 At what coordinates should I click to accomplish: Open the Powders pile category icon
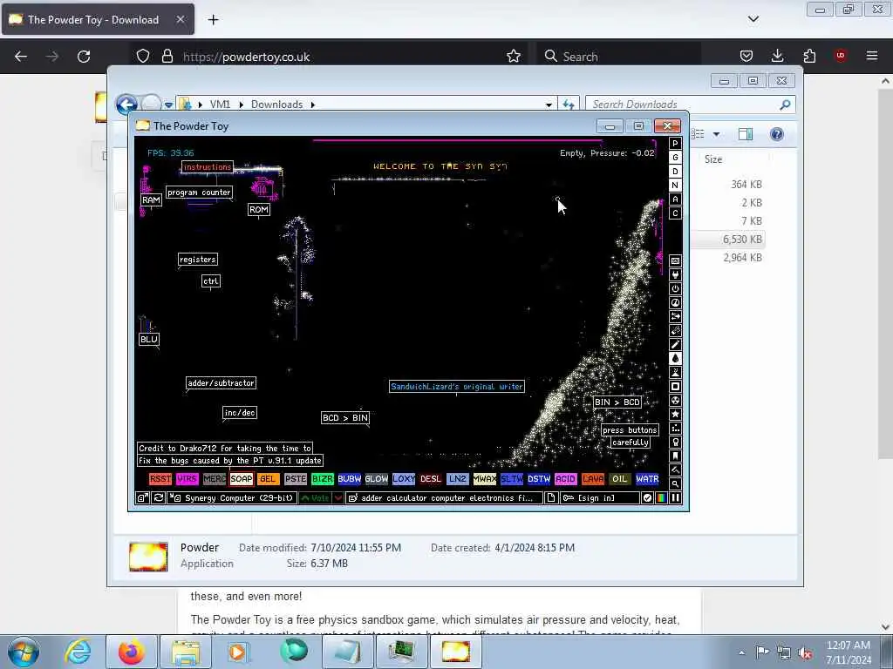676,372
